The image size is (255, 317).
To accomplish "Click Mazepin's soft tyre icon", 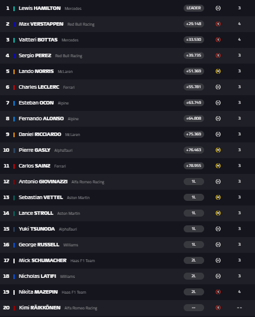I will [218, 292].
